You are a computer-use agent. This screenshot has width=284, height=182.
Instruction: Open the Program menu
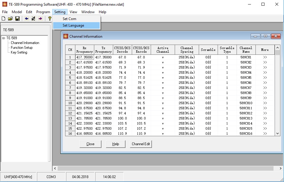43,12
